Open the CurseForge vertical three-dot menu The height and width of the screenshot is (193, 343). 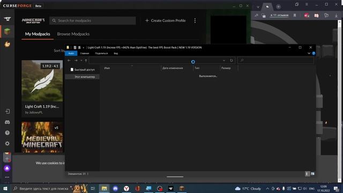195,20
